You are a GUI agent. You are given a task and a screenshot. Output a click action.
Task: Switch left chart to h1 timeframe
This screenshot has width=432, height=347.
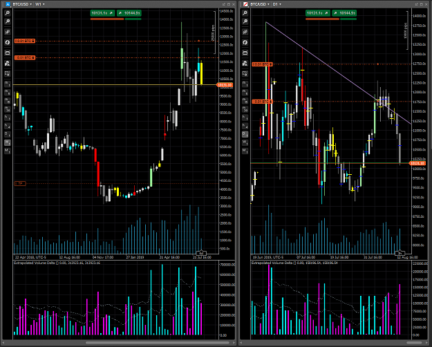click(8, 118)
